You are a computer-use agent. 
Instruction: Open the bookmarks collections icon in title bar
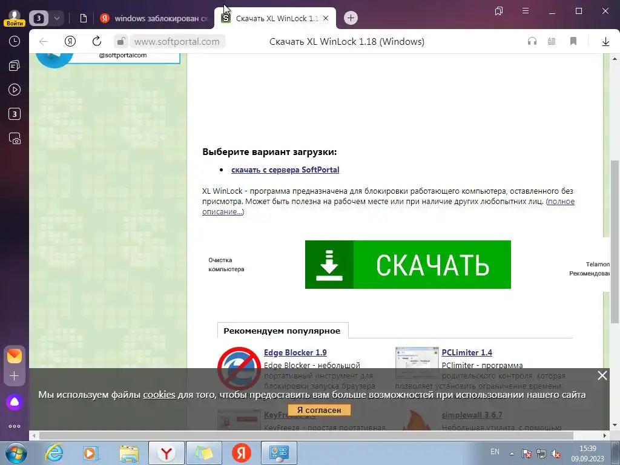coord(499,11)
